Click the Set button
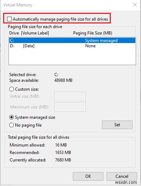Screen dimensions: 141x186 [117, 125]
